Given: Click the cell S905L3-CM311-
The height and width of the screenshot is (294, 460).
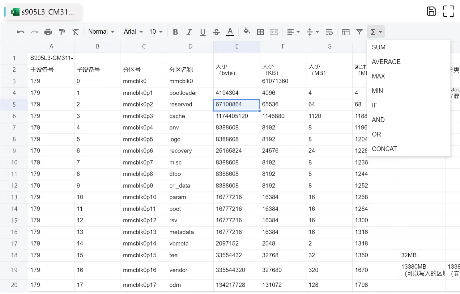Looking at the screenshot, I should [x=51, y=58].
